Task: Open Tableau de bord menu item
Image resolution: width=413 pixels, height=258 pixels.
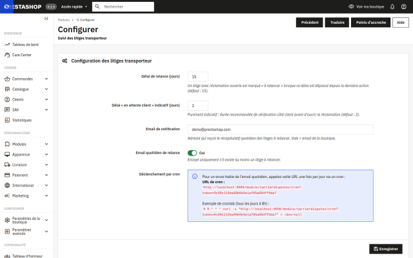Action: tap(26, 45)
